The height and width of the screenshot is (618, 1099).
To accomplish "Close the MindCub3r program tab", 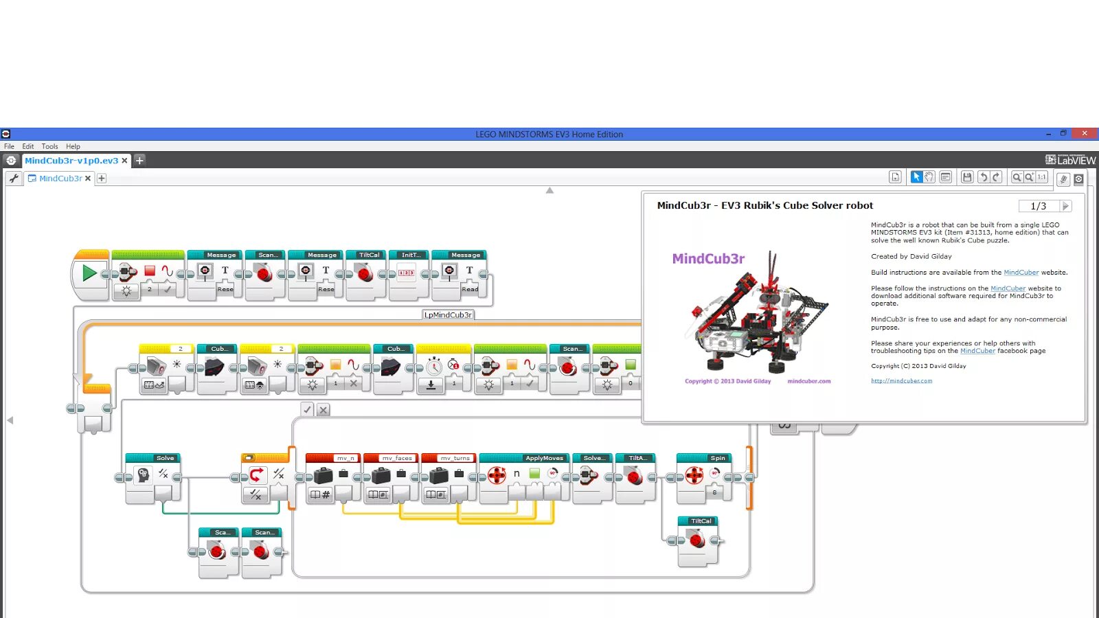I will coord(88,179).
